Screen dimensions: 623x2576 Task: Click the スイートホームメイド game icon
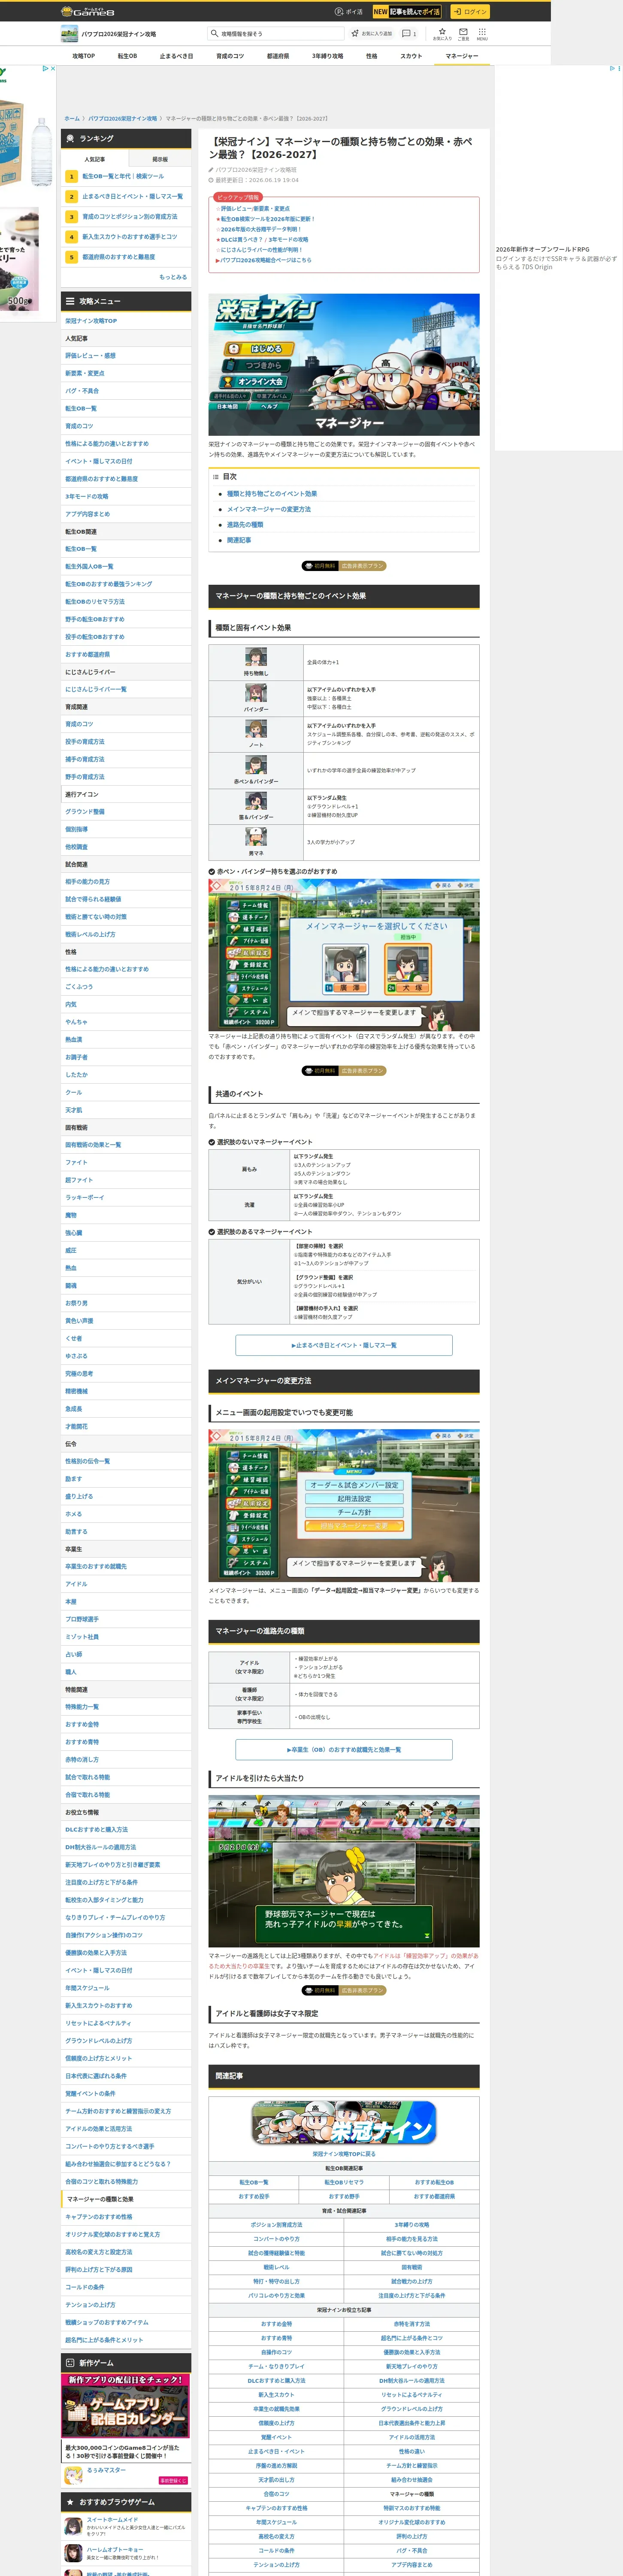pos(73,2526)
